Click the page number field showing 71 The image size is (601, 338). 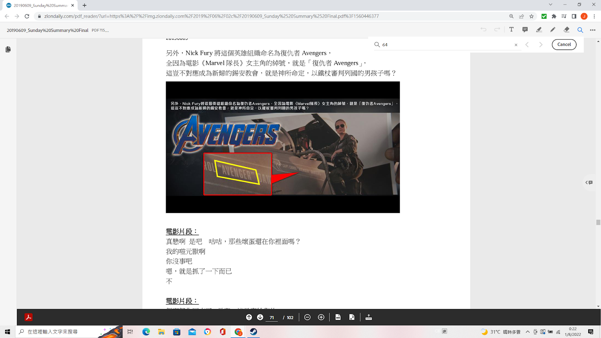(x=272, y=318)
